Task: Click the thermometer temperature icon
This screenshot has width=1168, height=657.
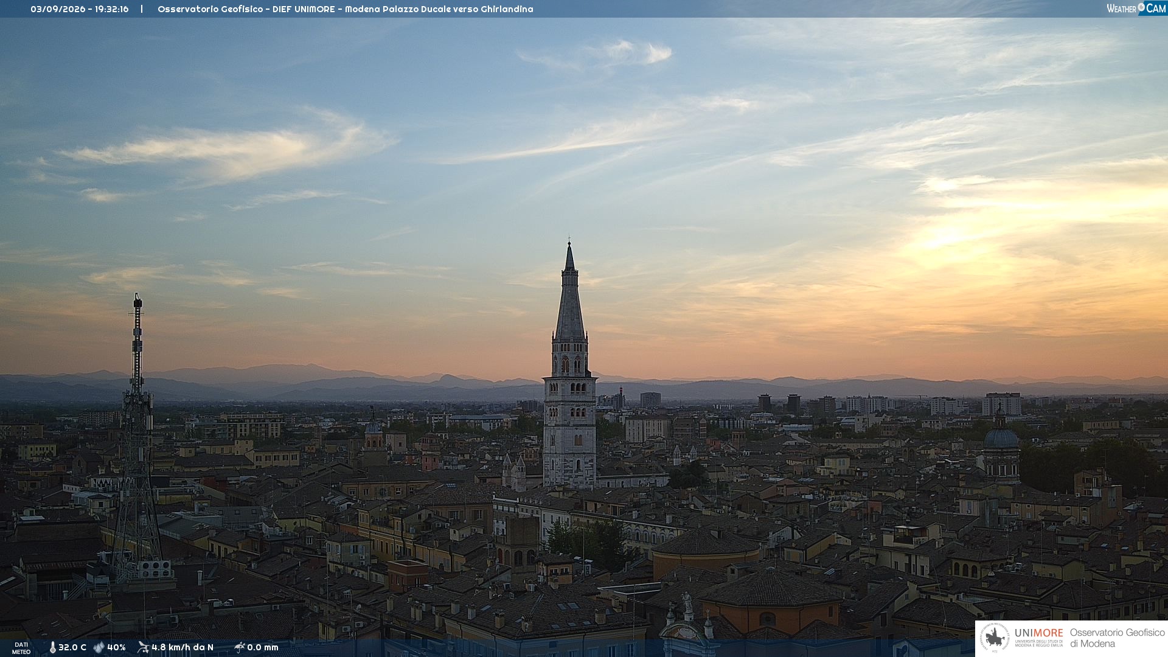Action: click(52, 647)
